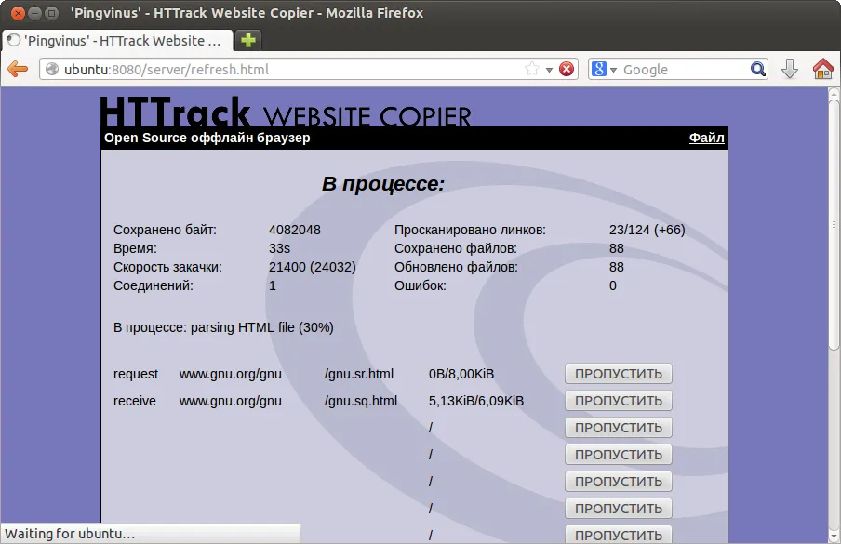Skip the gnu.sq.html receive download

(619, 401)
